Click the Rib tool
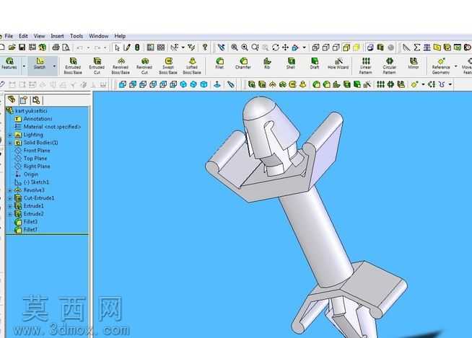Screen dimensions: 472x338 [267, 63]
